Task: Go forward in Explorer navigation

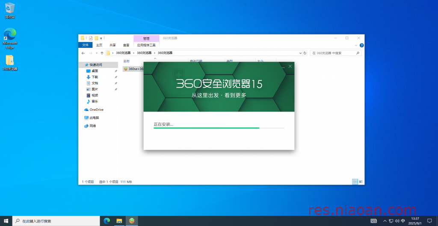Action: 91,53
